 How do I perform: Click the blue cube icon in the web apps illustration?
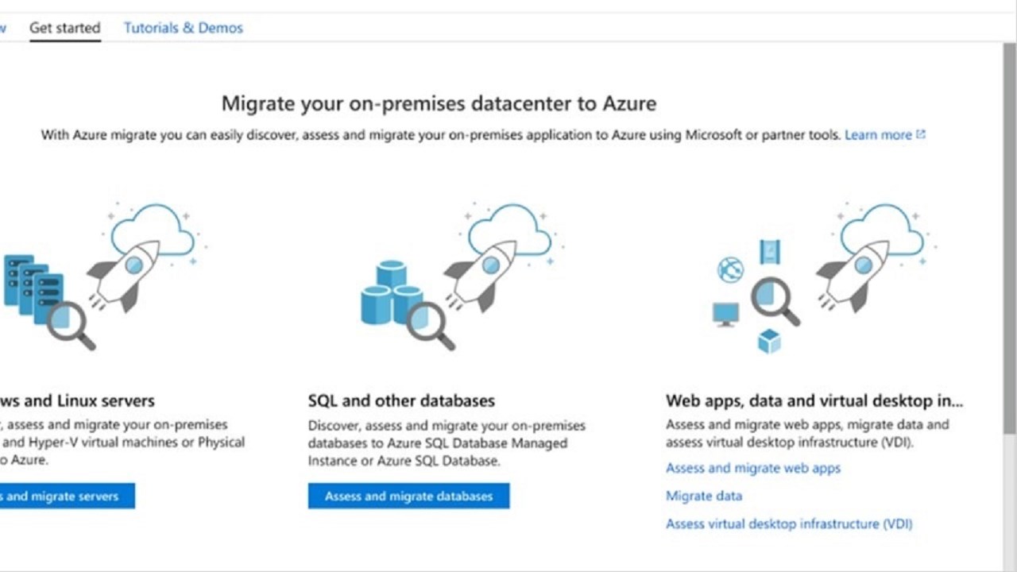coord(769,341)
